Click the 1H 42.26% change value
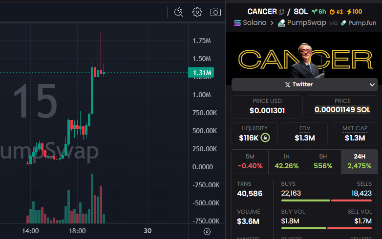The width and height of the screenshot is (382, 239). [x=286, y=166]
